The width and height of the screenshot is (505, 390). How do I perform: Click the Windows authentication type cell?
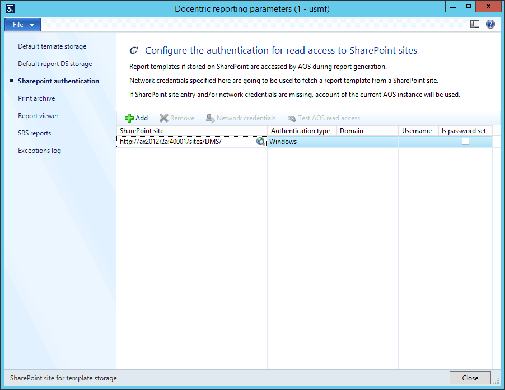click(302, 142)
